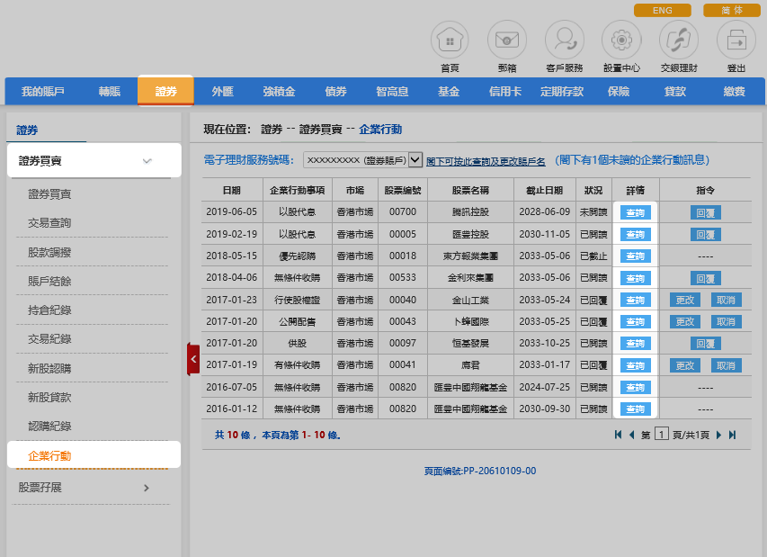The image size is (767, 557).
Task: Click the account name query and change link
Action: (x=486, y=161)
